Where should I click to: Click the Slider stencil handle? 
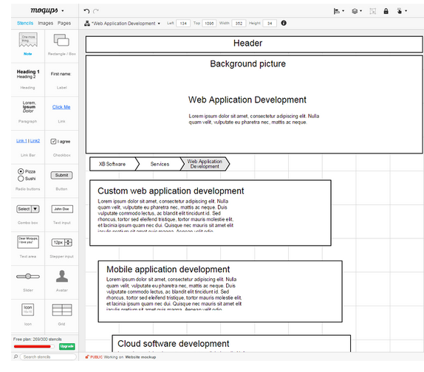click(x=28, y=276)
